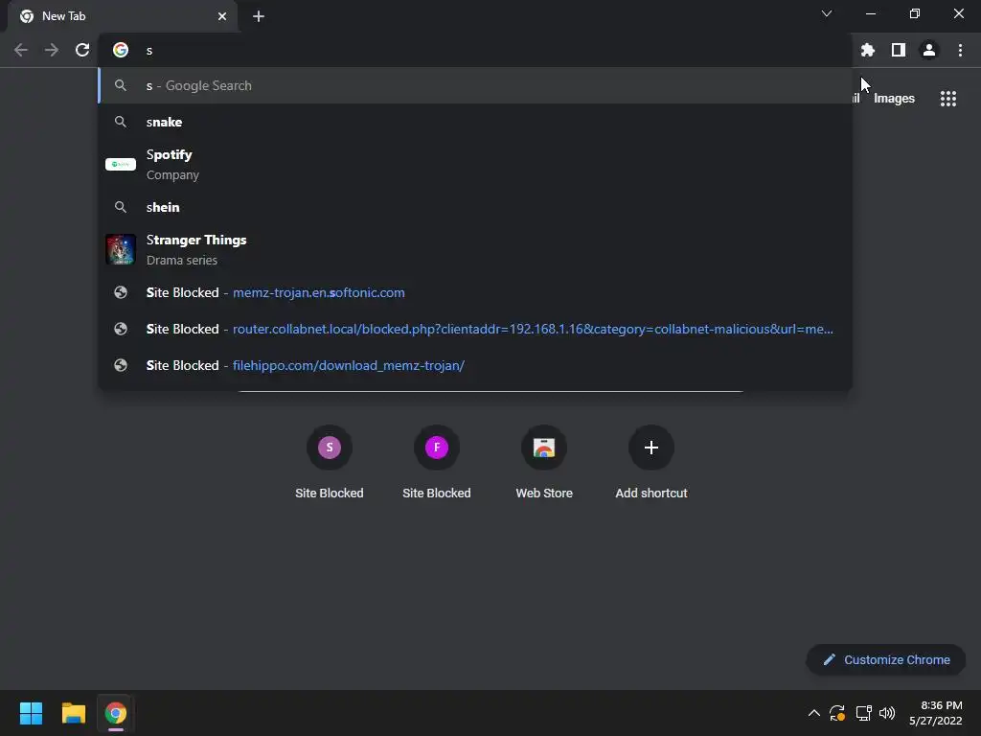Image resolution: width=981 pixels, height=736 pixels.
Task: Choose 's - Google Search' suggestion
Action: (475, 85)
